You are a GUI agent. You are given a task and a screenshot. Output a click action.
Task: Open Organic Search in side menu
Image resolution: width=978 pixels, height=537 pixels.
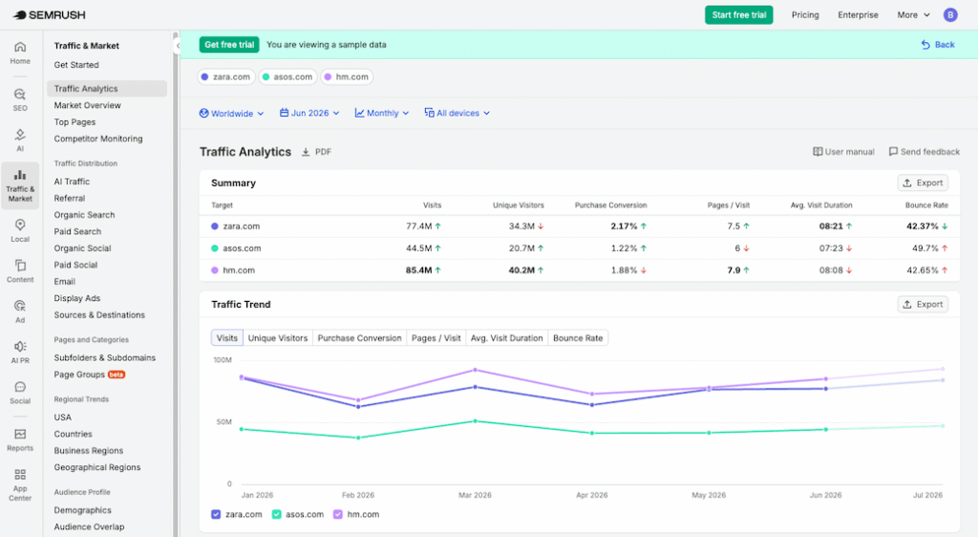[x=84, y=215]
